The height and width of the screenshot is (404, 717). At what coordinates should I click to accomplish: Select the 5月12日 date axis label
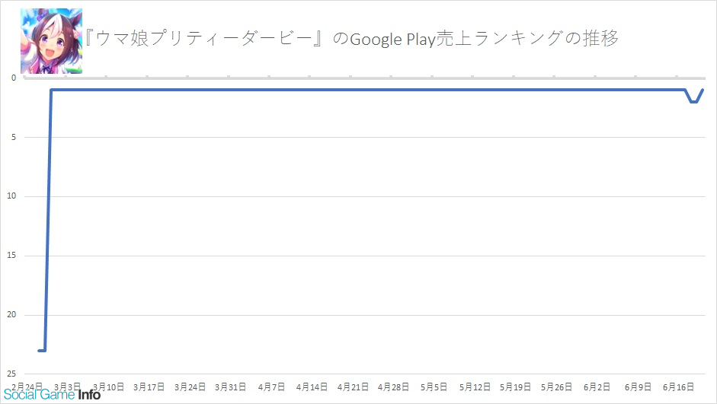[475, 387]
